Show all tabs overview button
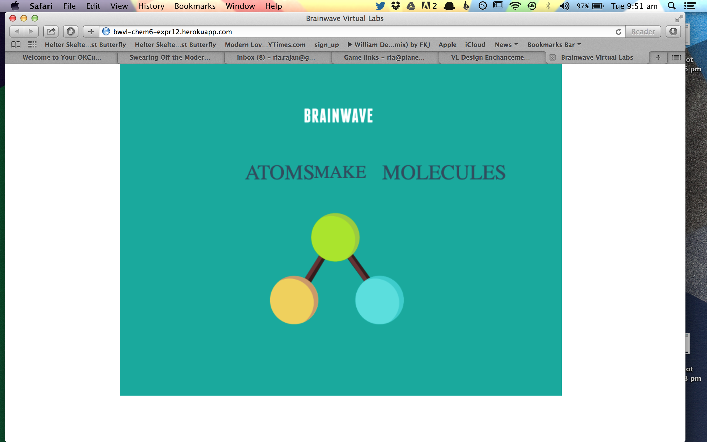Image resolution: width=707 pixels, height=442 pixels. click(x=676, y=57)
